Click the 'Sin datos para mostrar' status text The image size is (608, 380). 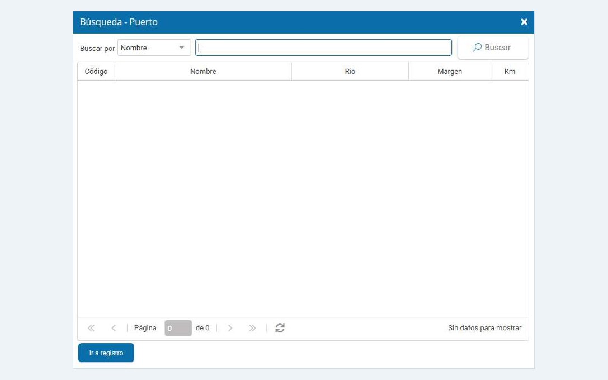click(x=485, y=328)
